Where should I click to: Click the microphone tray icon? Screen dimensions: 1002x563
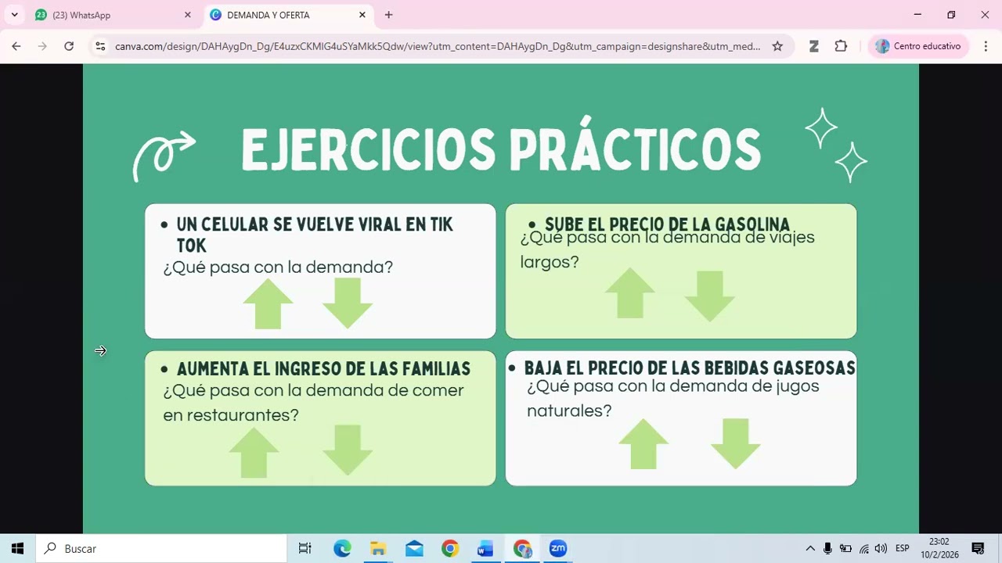tap(827, 548)
